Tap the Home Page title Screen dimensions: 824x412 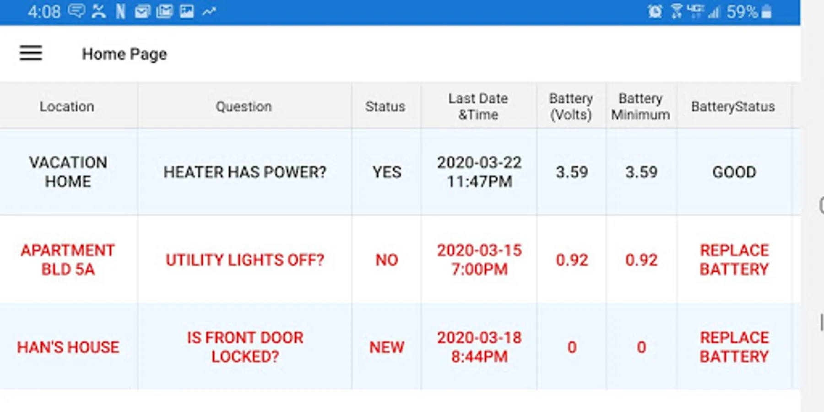pos(124,54)
